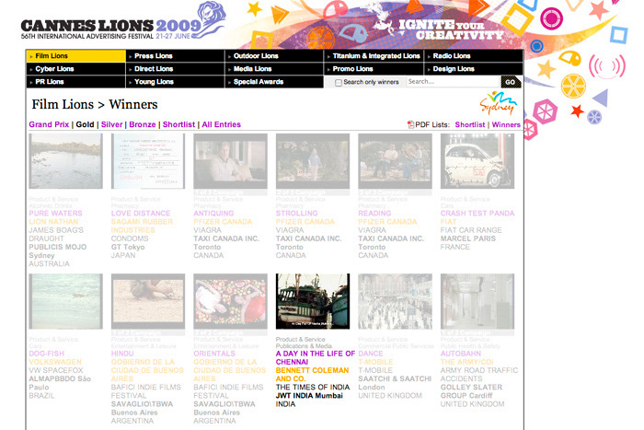Screen dimensions: 644x430
Task: Enable the Search only winners checkbox
Action: tap(339, 83)
